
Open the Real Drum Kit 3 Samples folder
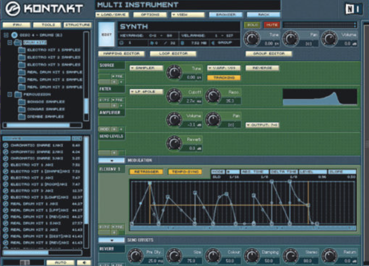(x=21, y=87)
